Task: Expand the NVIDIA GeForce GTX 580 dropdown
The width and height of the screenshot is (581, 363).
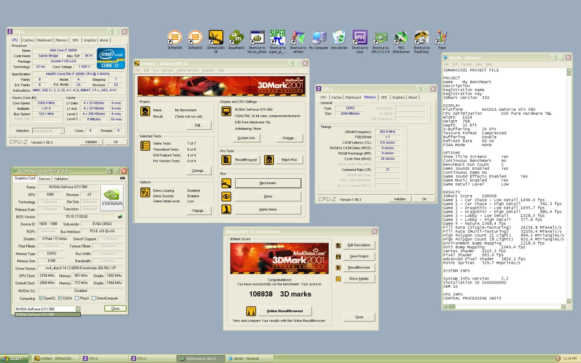Action: click(78, 309)
